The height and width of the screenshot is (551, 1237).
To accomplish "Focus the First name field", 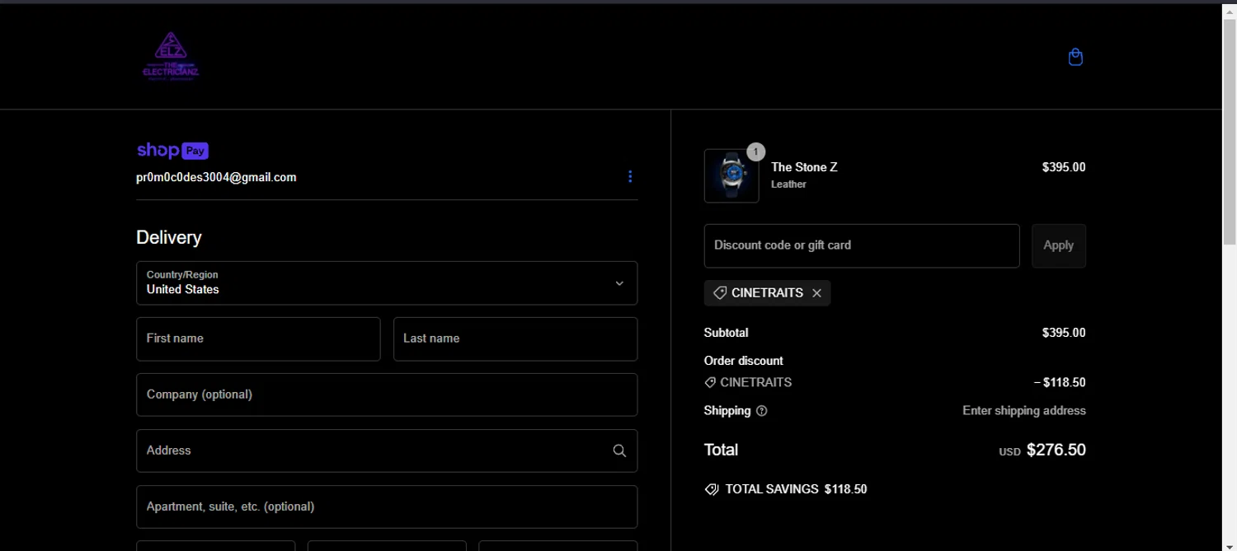I will 258,339.
